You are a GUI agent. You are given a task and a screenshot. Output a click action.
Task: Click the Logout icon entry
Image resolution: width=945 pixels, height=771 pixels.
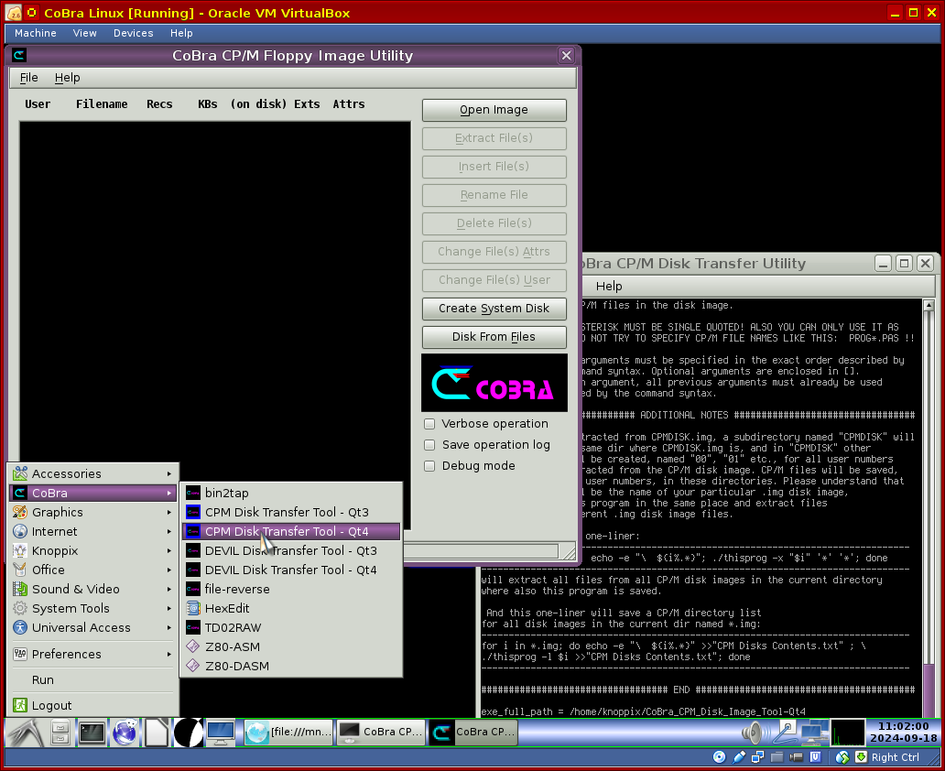pyautogui.click(x=51, y=705)
